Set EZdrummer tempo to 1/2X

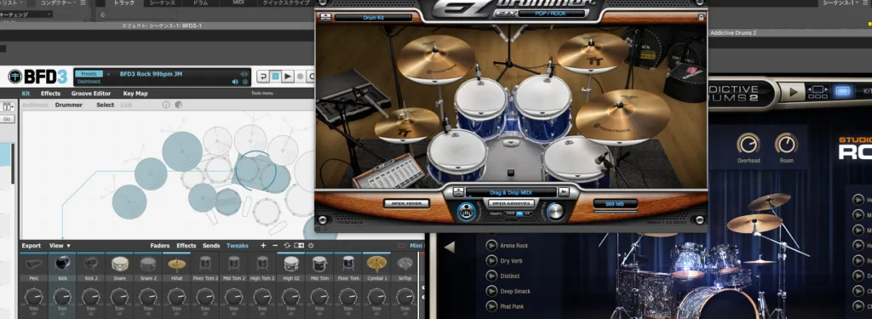coord(509,214)
